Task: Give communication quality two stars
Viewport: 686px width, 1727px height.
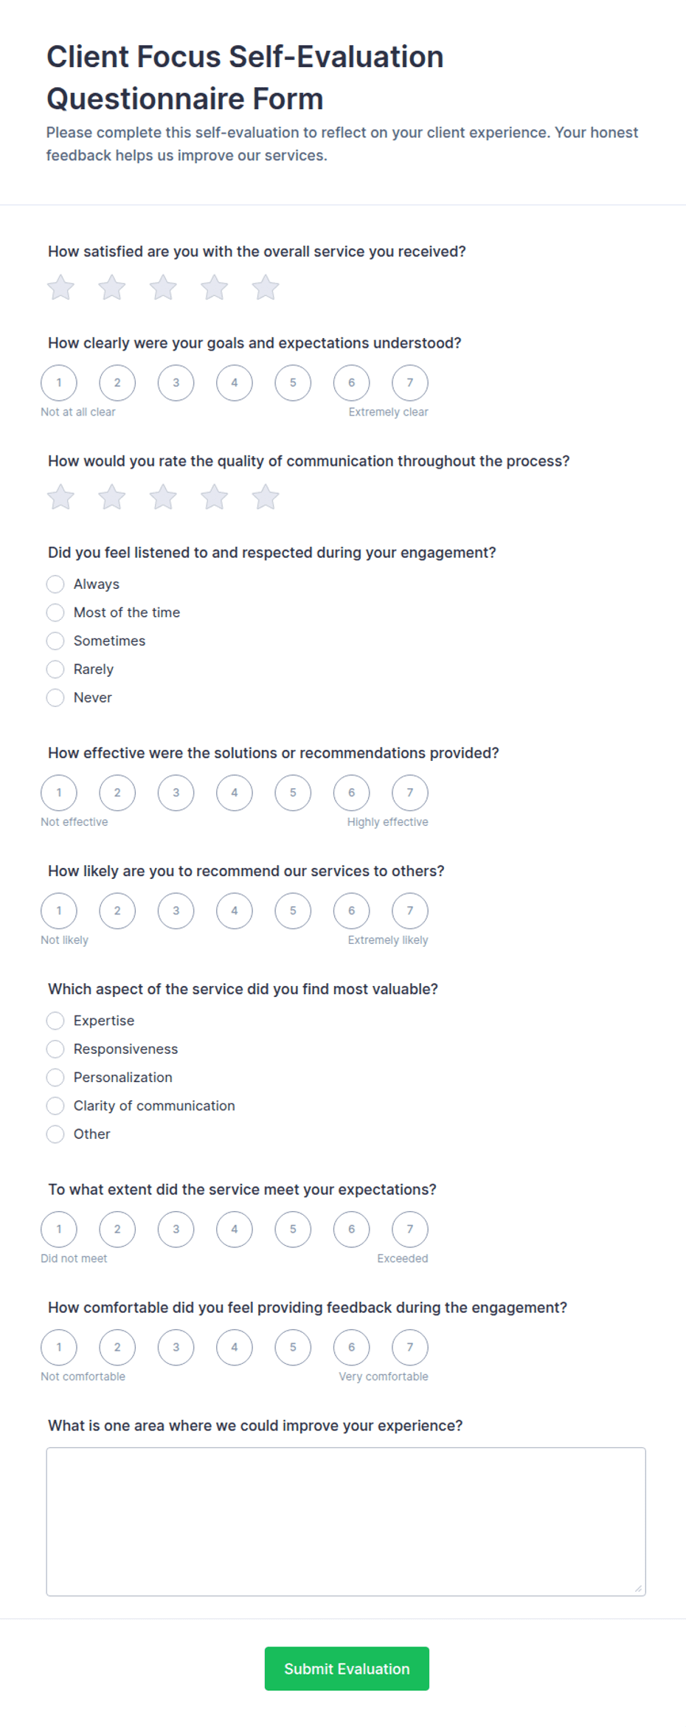Action: (x=112, y=497)
